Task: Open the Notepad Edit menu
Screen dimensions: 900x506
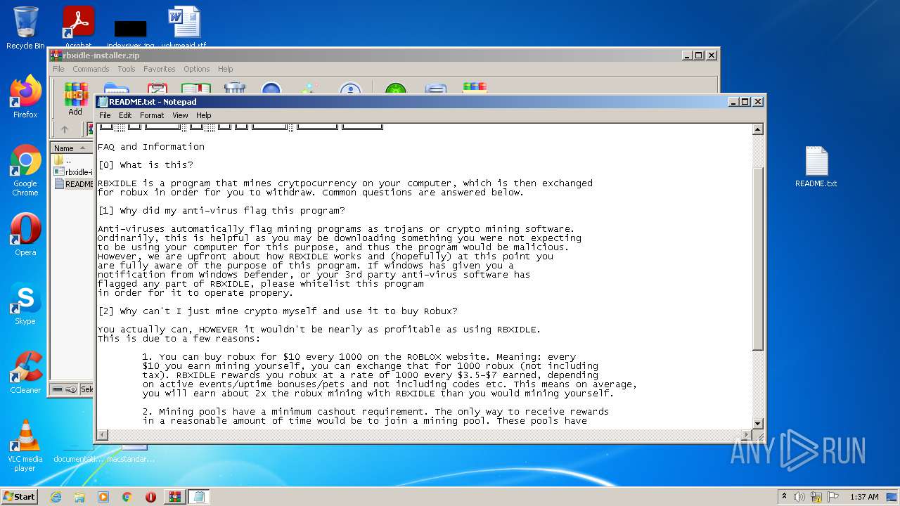Action: [x=125, y=115]
